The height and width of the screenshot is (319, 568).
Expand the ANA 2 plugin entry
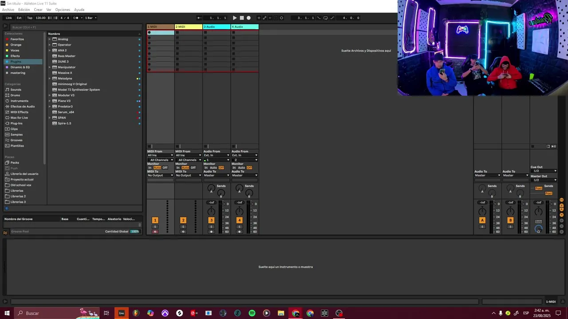coord(50,51)
